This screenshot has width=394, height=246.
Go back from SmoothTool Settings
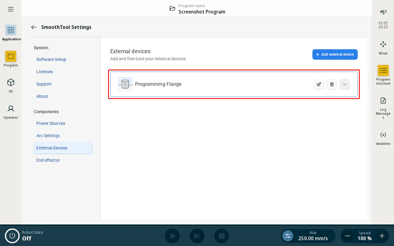coord(34,27)
